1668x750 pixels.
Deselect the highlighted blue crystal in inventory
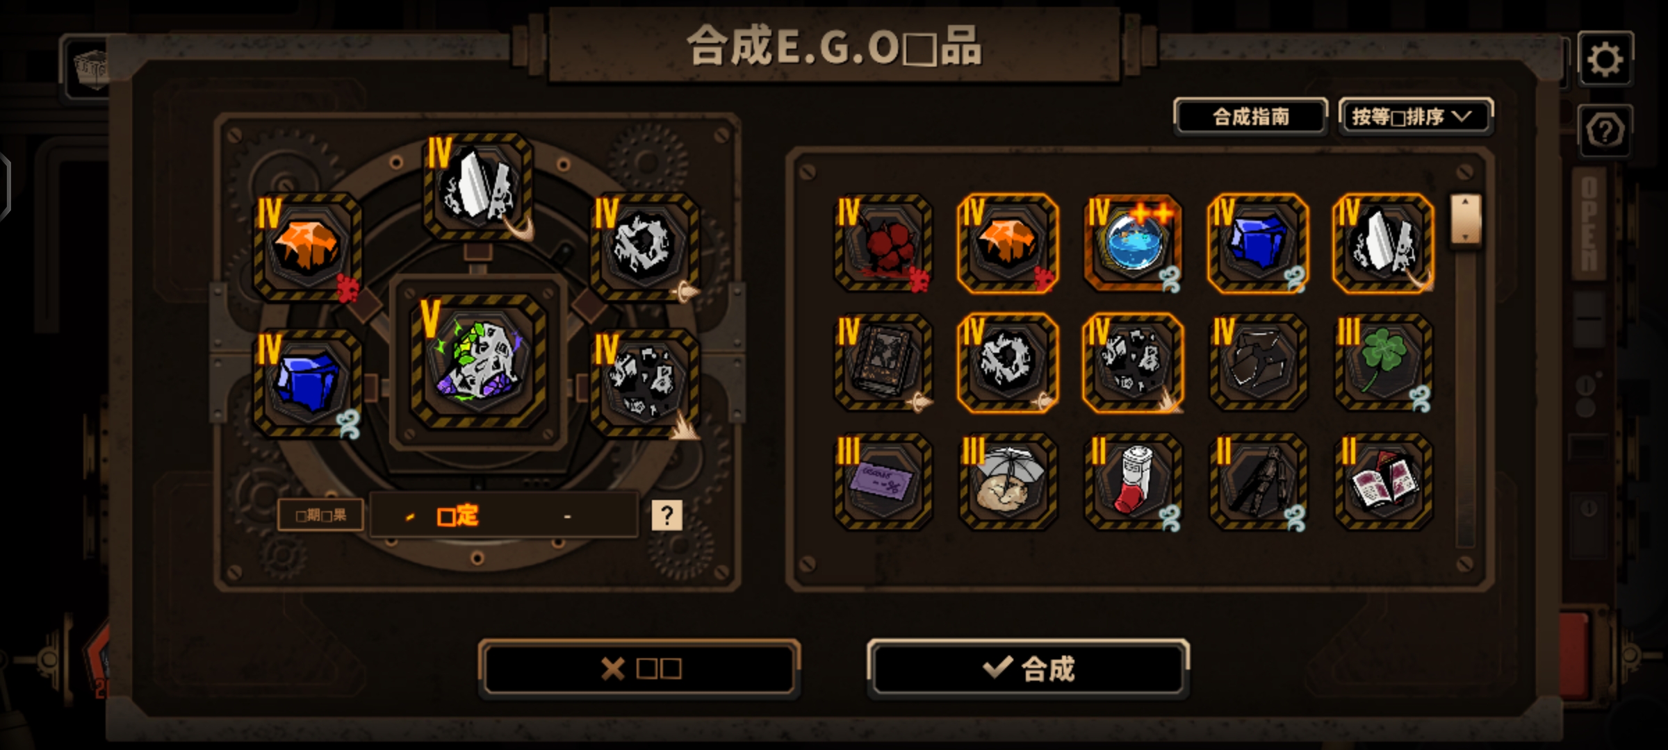click(1258, 244)
